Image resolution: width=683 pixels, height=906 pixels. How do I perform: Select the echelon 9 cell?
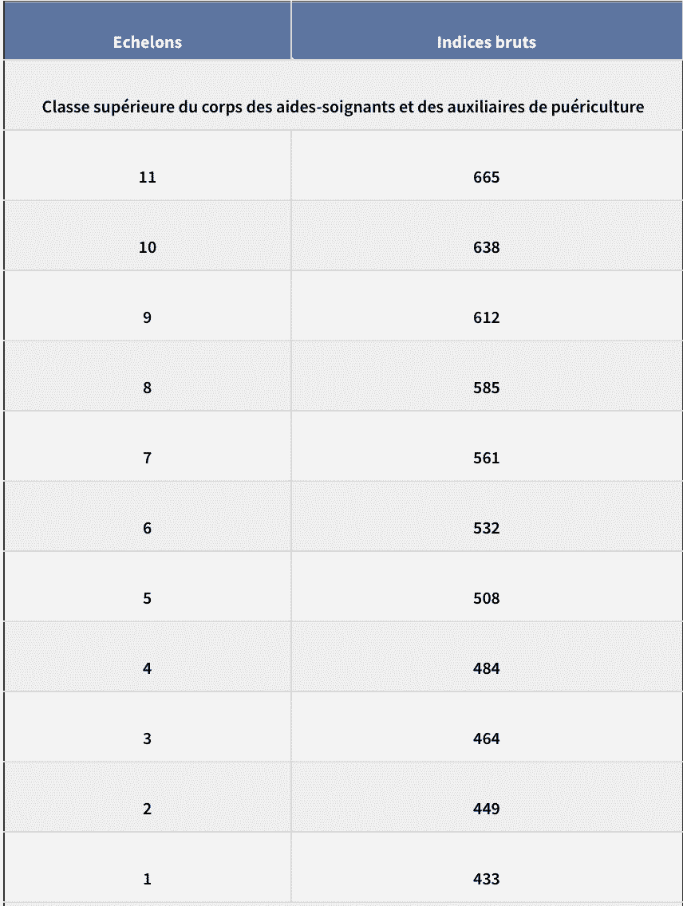click(x=148, y=317)
